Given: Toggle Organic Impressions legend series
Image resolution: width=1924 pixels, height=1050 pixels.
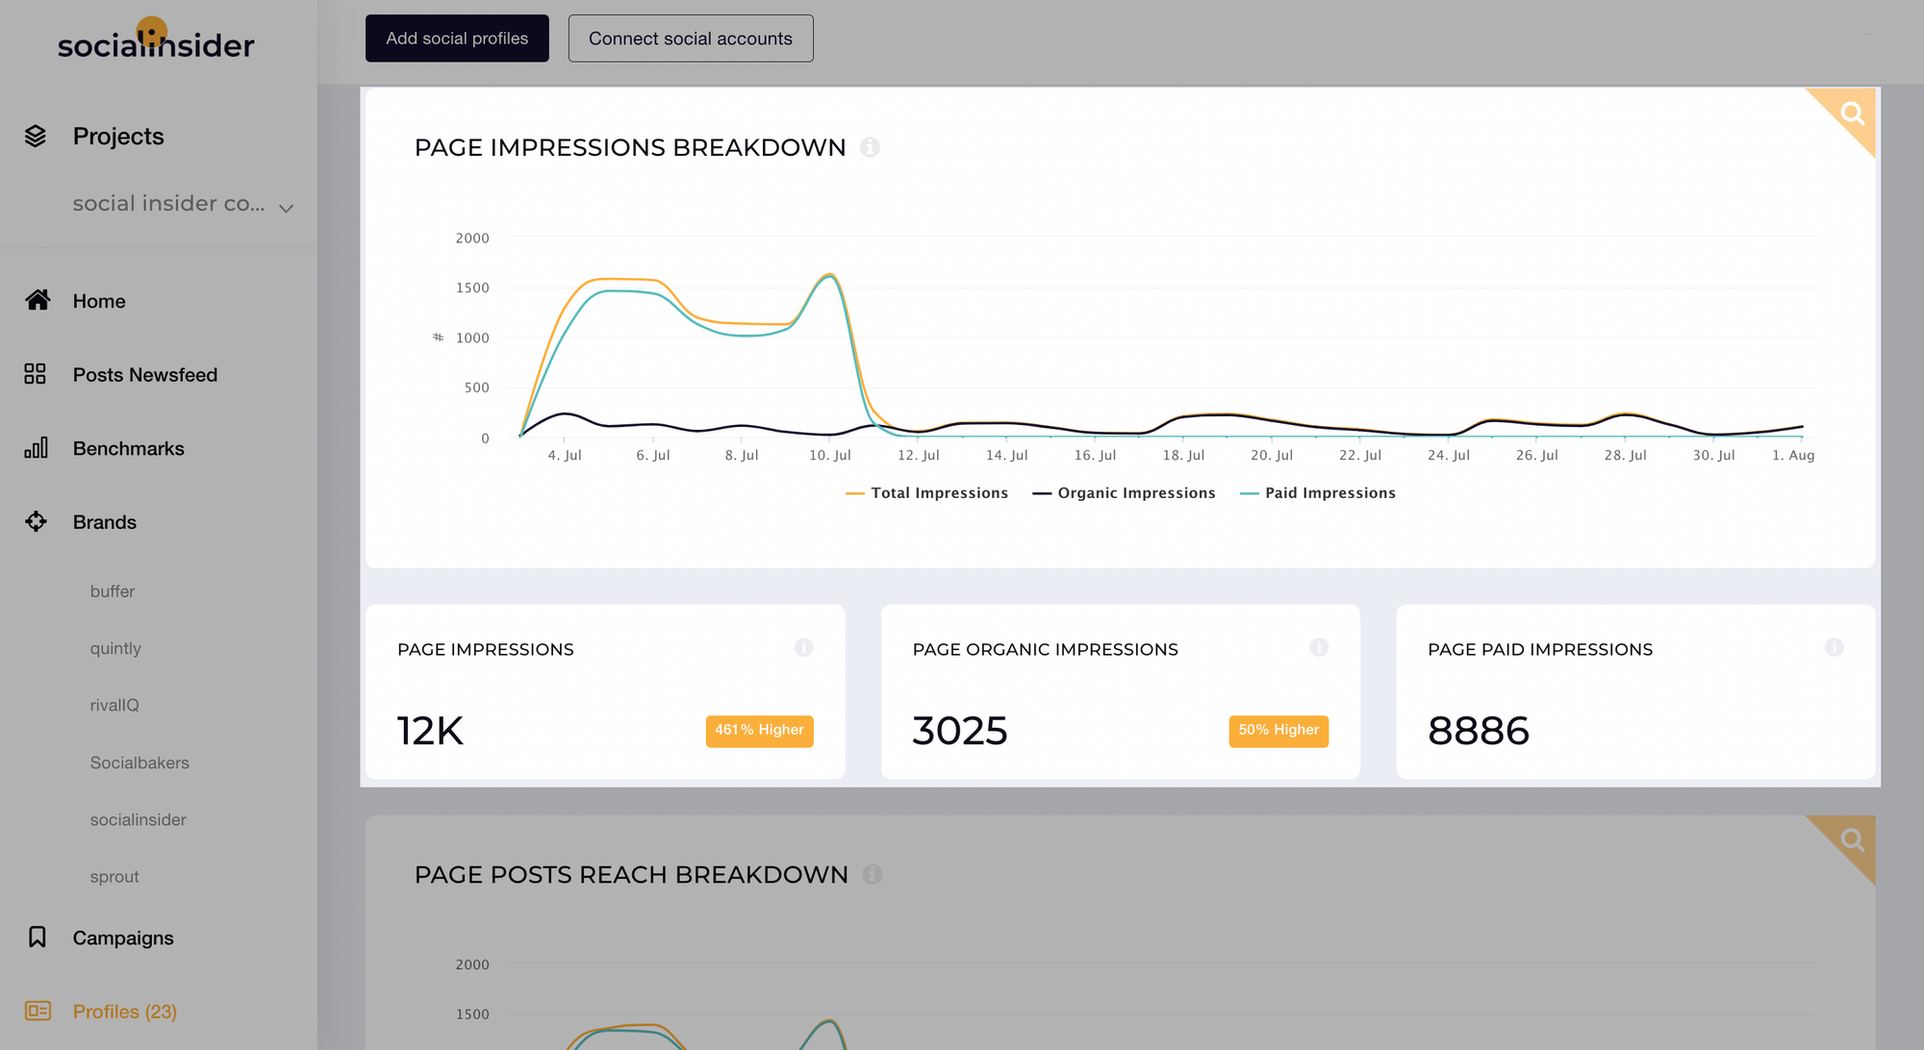Looking at the screenshot, I should [1124, 493].
